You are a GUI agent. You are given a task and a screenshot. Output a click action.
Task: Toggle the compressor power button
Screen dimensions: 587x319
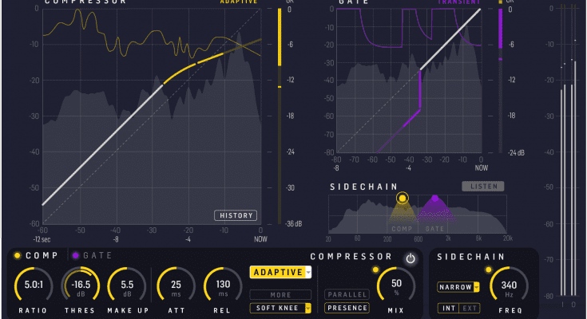click(x=411, y=258)
